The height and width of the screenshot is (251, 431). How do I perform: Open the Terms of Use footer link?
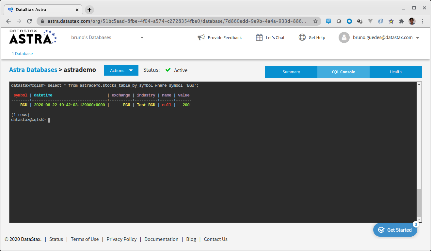coord(85,239)
